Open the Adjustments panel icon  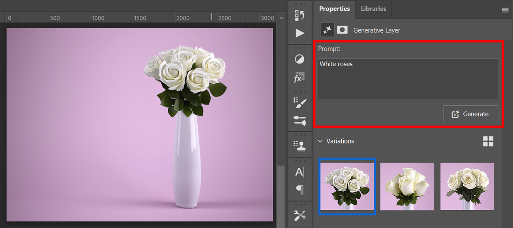[300, 58]
